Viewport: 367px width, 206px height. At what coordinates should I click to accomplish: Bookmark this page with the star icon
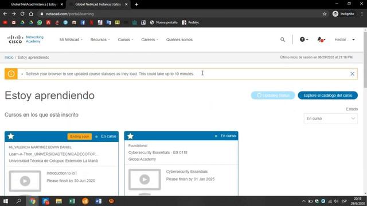point(325,14)
